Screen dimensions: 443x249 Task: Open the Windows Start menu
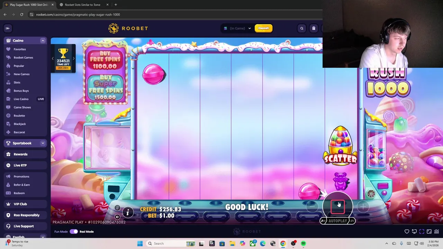pyautogui.click(x=140, y=243)
